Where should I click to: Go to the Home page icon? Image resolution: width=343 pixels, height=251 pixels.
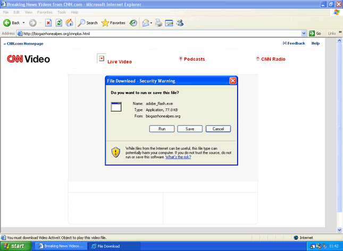69,23
